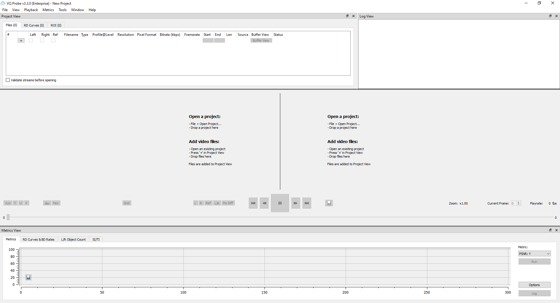560x303 pixels.
Task: Close the Log View panel
Action: tap(556, 16)
